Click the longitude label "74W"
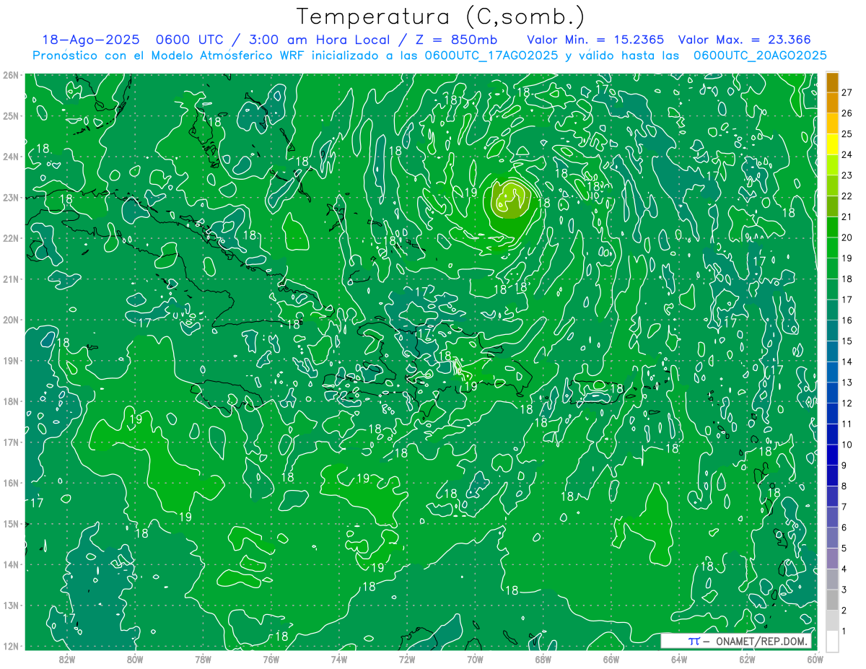This screenshot has width=866, height=669. 339,659
